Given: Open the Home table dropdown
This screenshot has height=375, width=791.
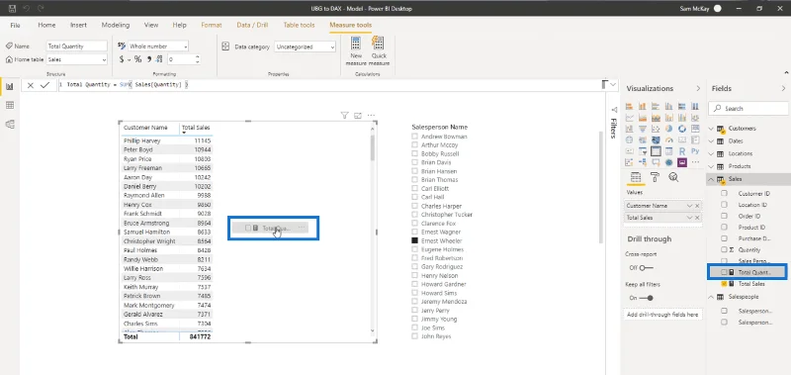Looking at the screenshot, I should click(104, 59).
